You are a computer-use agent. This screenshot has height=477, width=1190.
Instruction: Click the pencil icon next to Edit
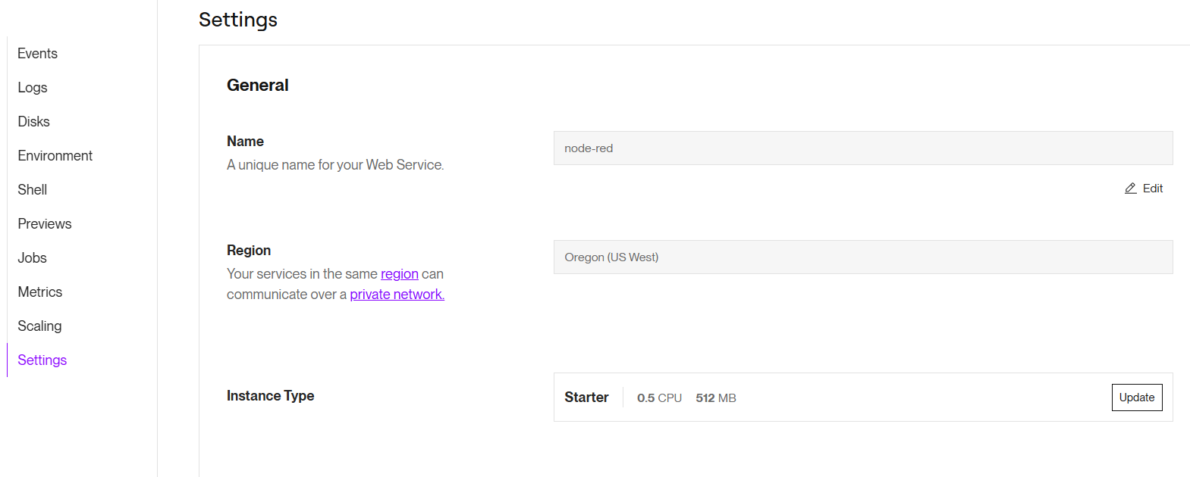1130,189
